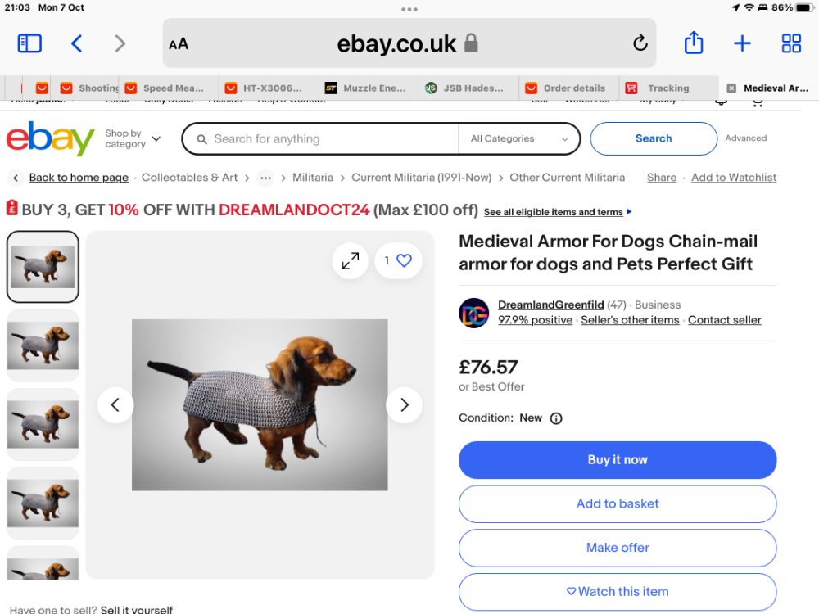
Task: Click the Buy it now button
Action: [x=618, y=460]
